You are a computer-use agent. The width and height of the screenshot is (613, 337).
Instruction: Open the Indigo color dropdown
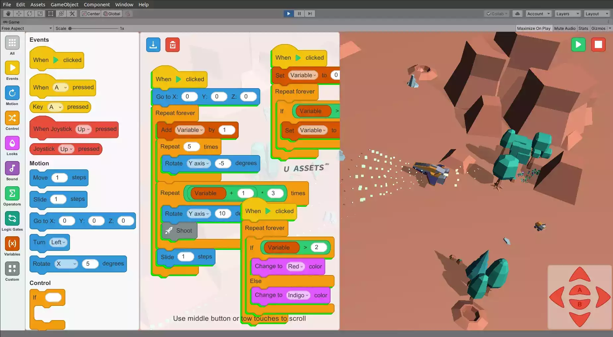click(x=298, y=295)
